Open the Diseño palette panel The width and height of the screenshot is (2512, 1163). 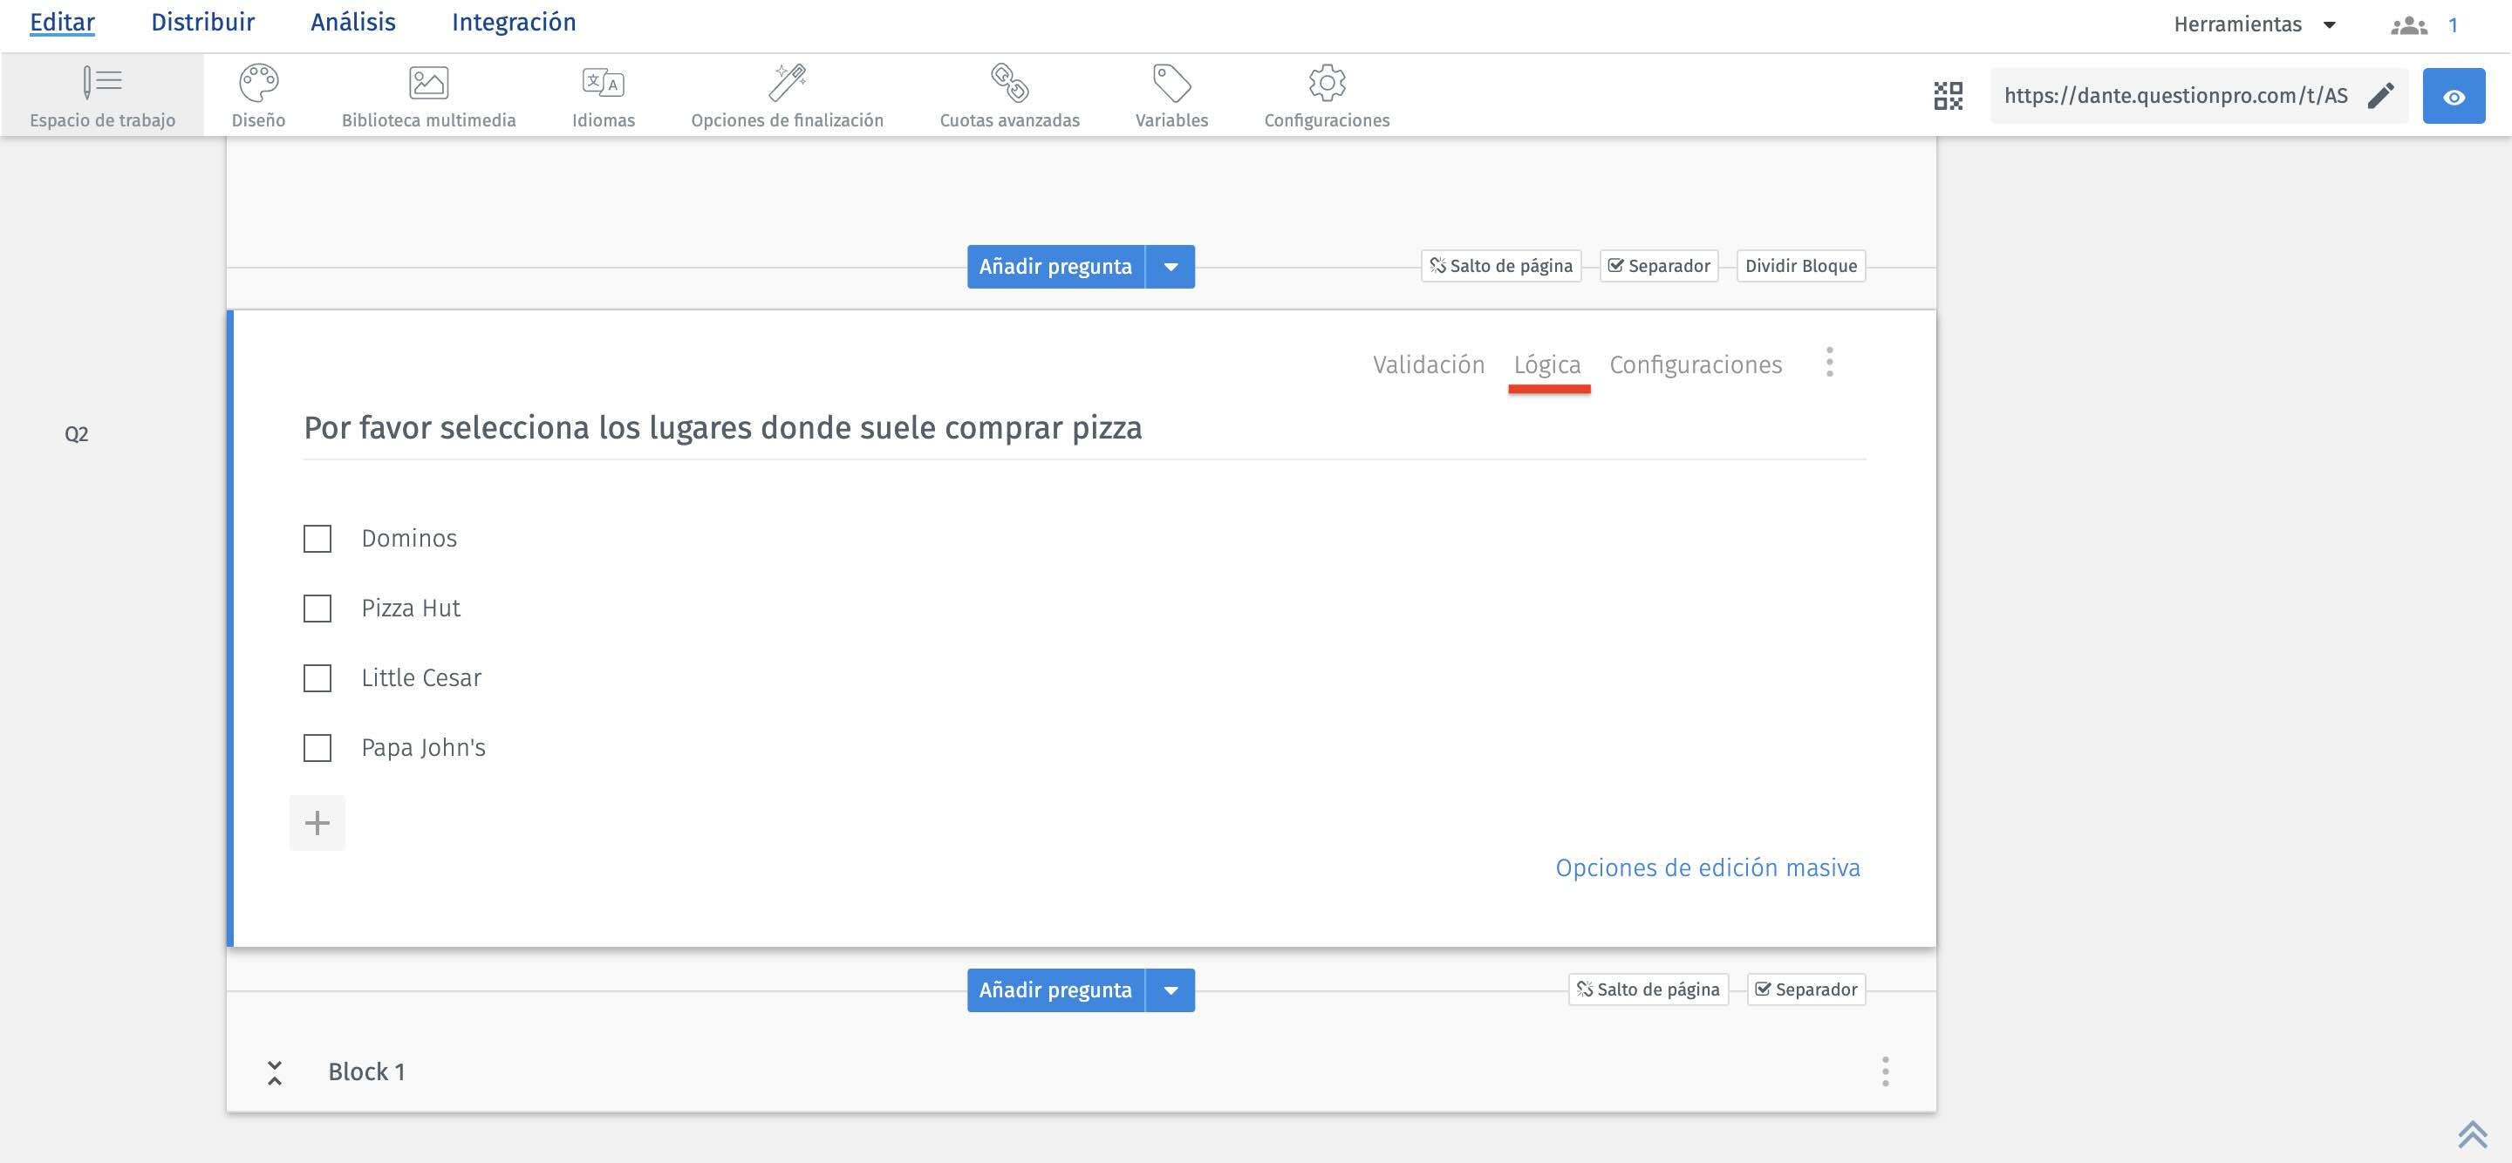pos(258,92)
